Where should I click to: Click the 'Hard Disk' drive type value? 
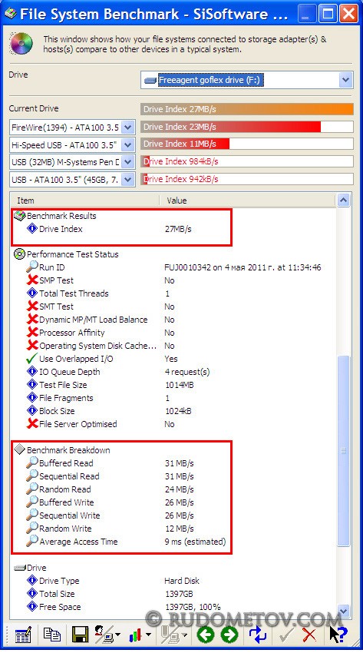point(182,581)
